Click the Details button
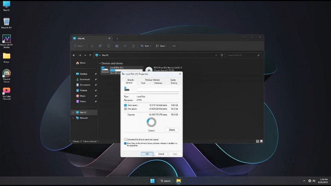The image size is (331, 186). pyautogui.click(x=172, y=130)
